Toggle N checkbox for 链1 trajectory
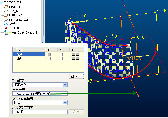Image resolution: width=168 pixels, height=118 pixels. (61, 58)
